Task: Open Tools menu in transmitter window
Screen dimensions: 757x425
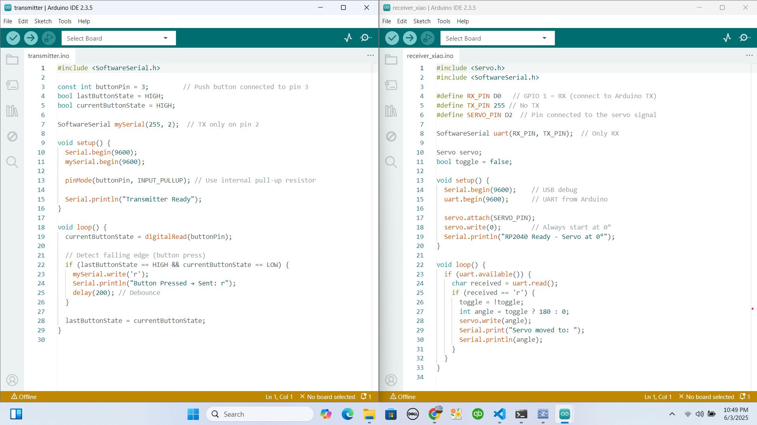Action: [x=65, y=21]
